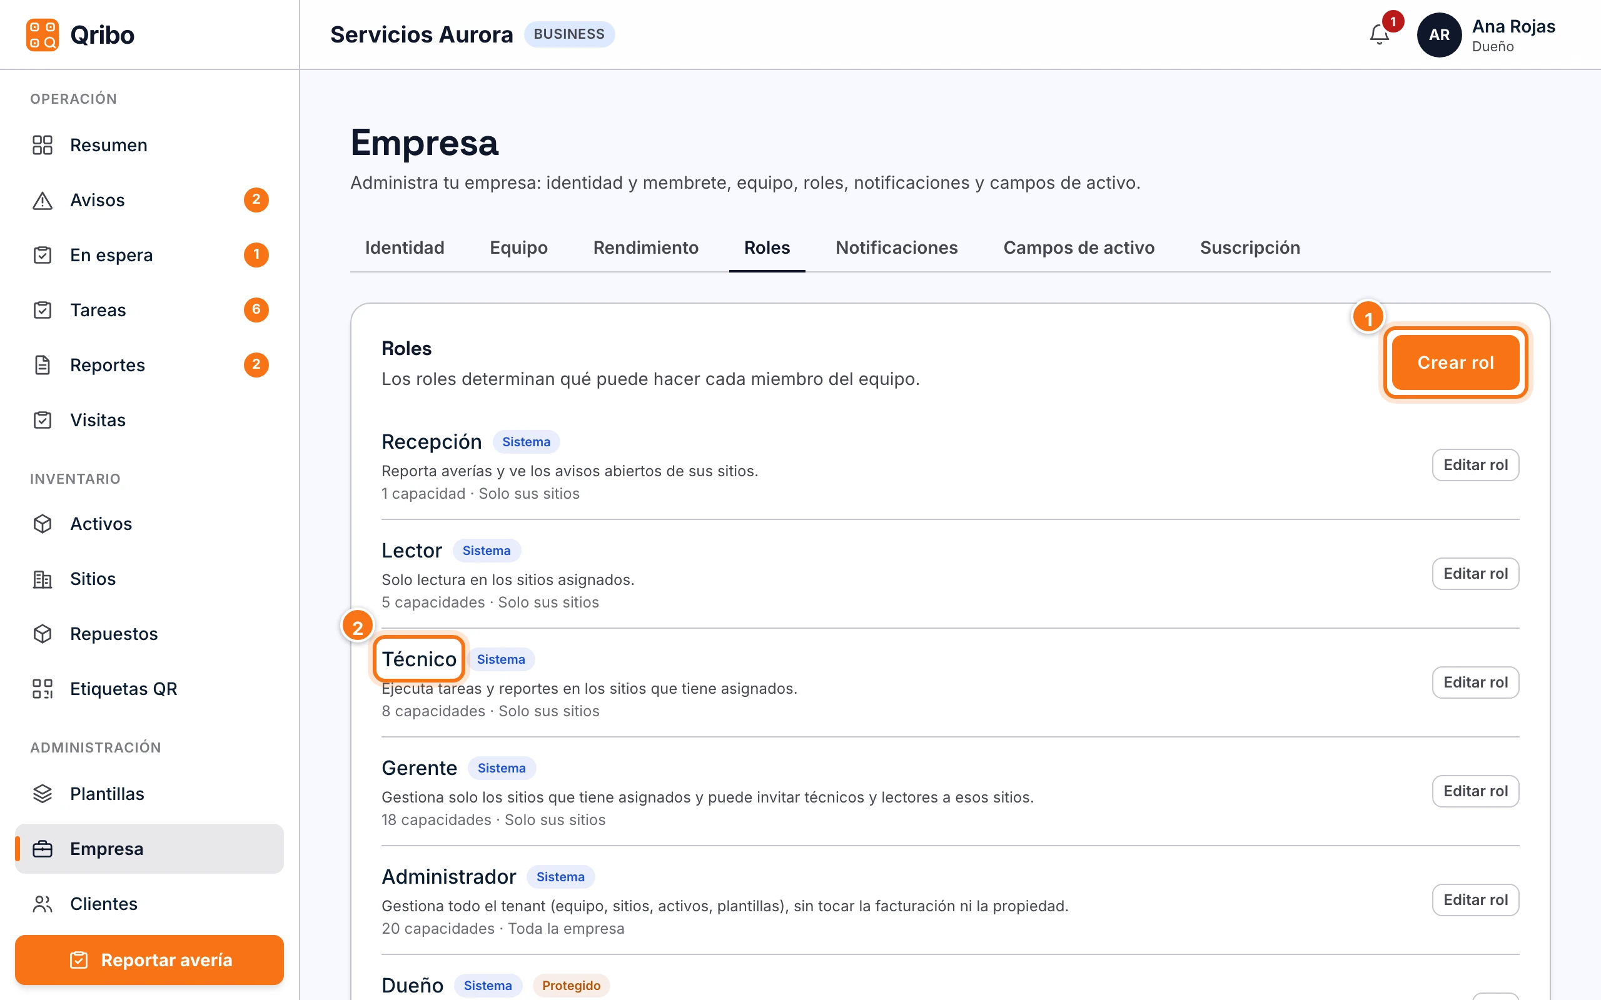Open Avisos in the sidebar

click(149, 200)
